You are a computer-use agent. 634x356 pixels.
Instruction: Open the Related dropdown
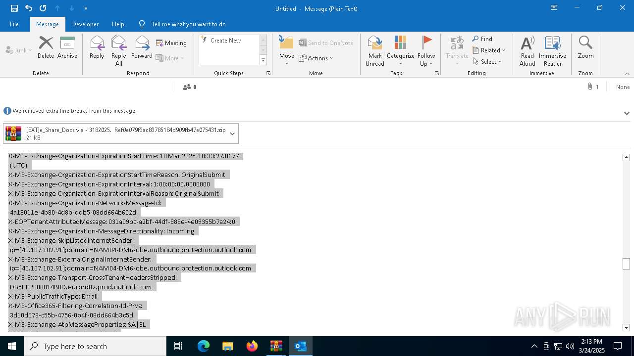click(489, 50)
